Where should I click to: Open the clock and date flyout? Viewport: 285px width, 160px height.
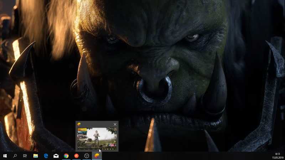click(x=278, y=156)
